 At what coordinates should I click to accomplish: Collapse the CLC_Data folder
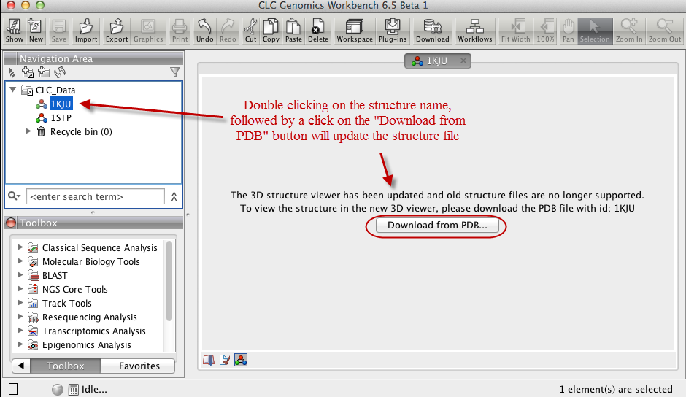[13, 90]
